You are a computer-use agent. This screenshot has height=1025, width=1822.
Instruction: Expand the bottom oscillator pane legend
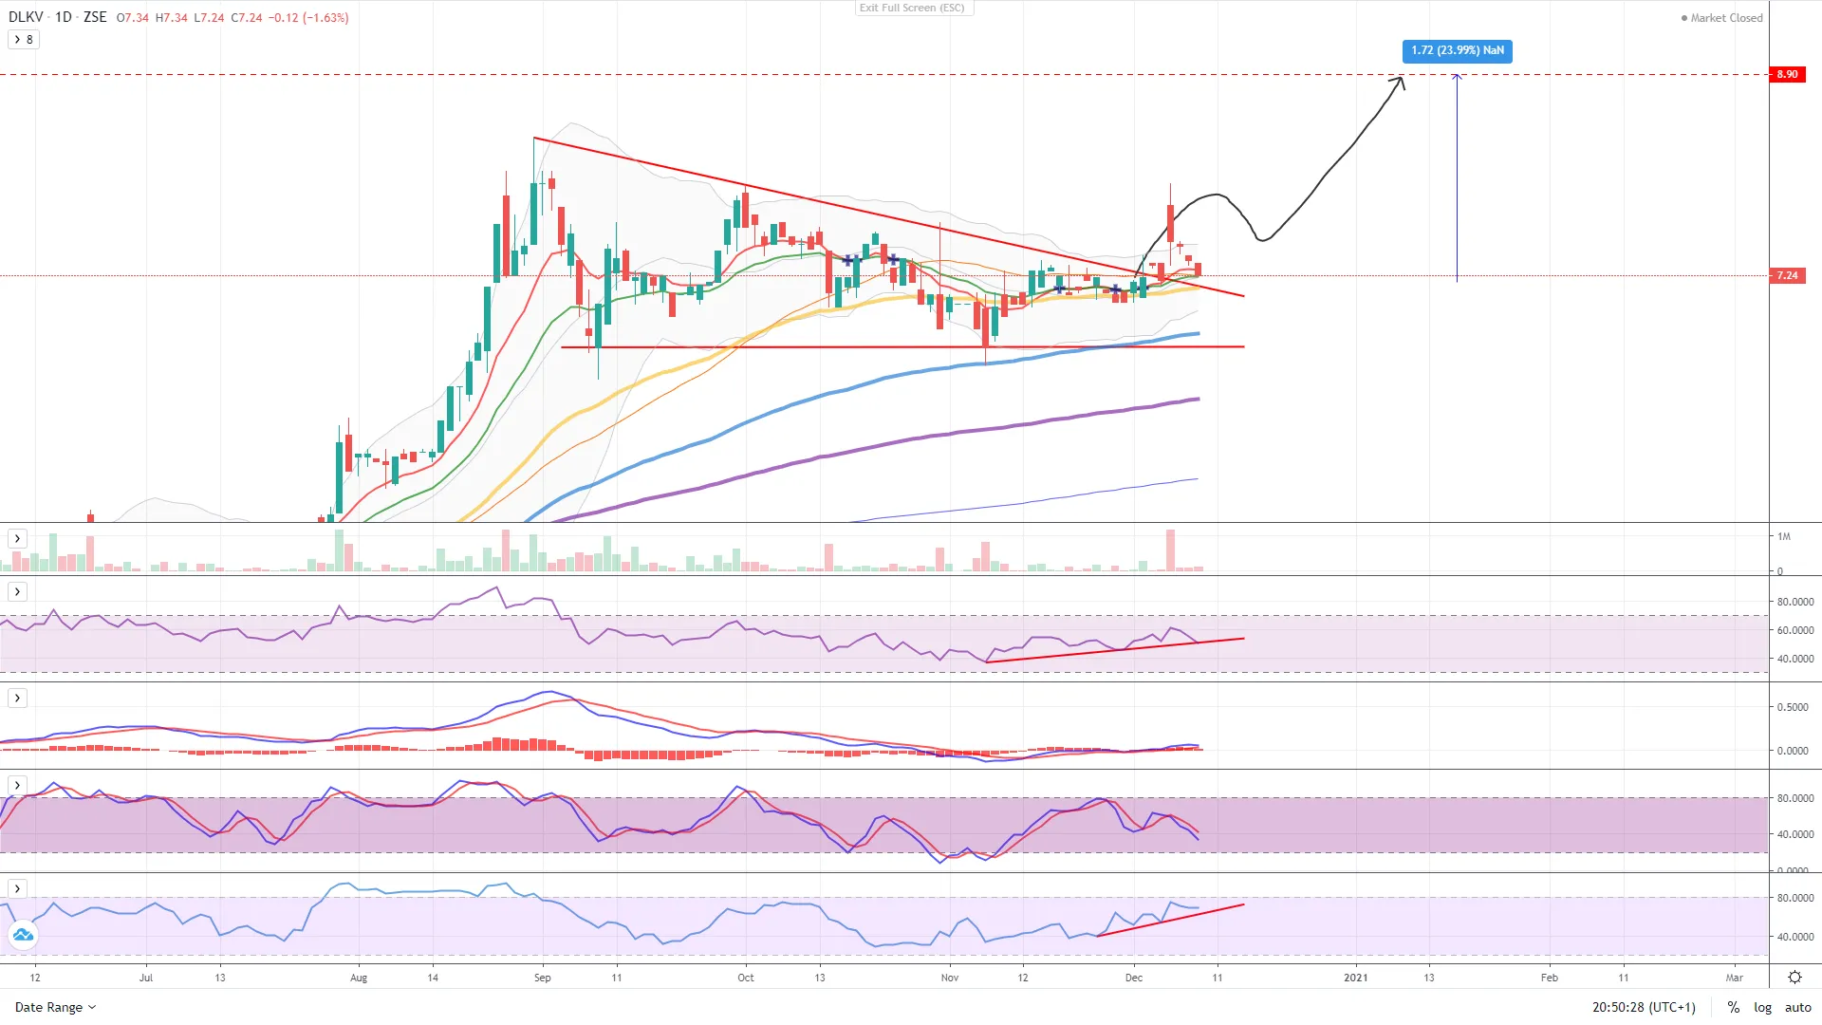17,888
